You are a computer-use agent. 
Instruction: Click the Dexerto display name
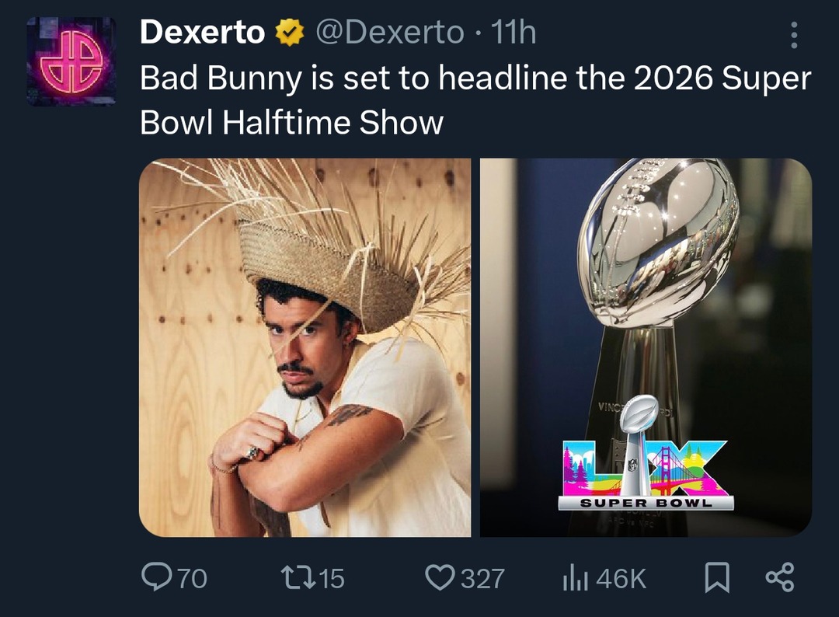(202, 33)
